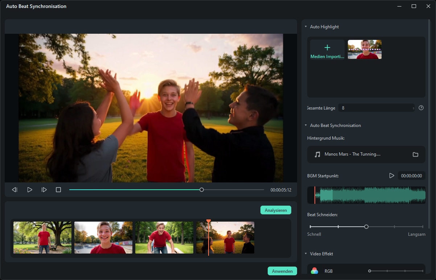Step forward one frame in the preview

[x=44, y=189]
